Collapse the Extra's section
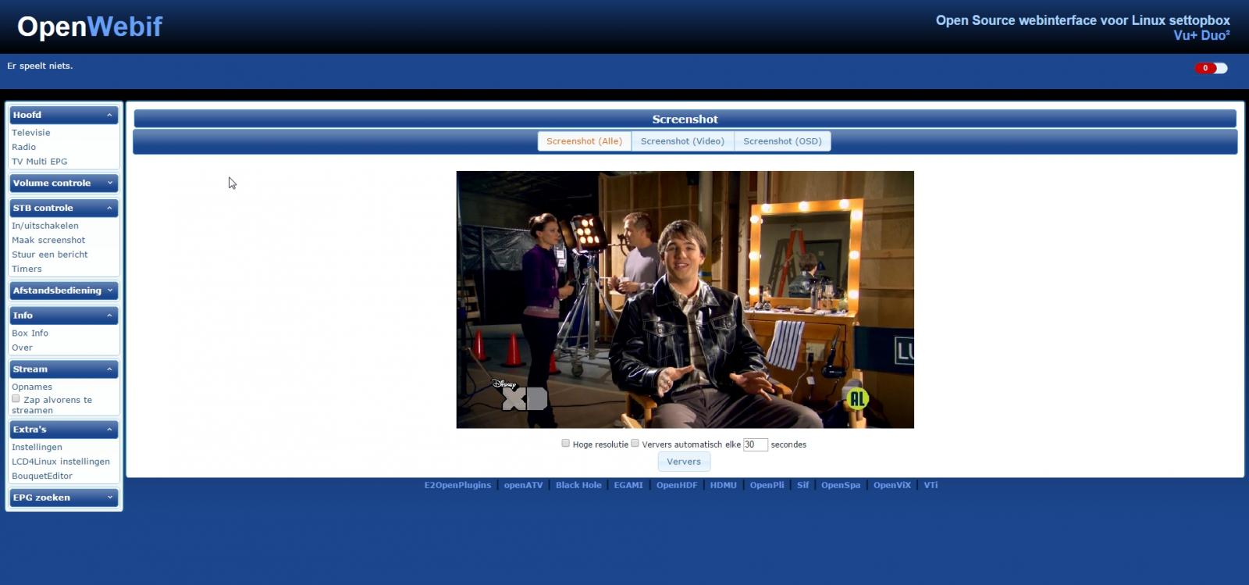The height and width of the screenshot is (585, 1249). (x=64, y=430)
